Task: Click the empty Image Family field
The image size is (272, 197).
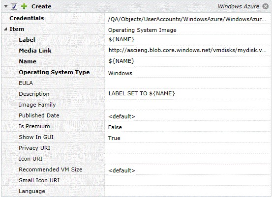Action: click(188, 105)
